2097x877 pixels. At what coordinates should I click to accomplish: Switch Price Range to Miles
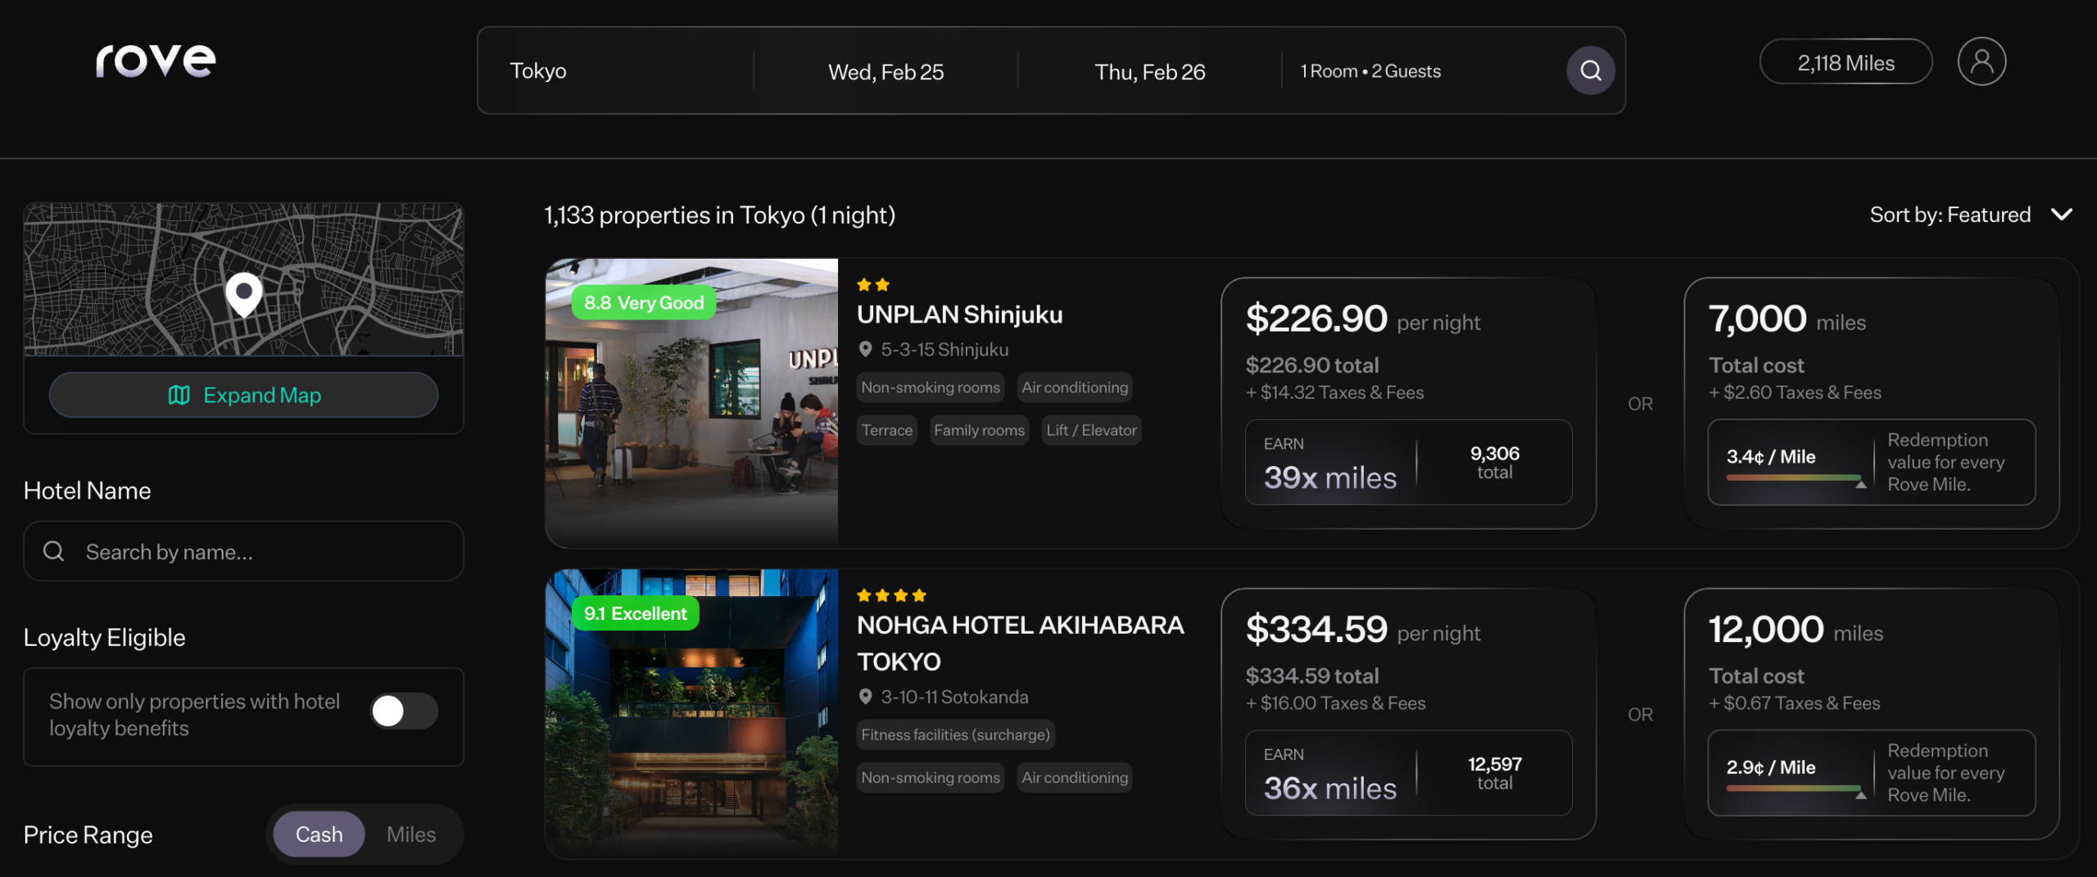pyautogui.click(x=411, y=834)
